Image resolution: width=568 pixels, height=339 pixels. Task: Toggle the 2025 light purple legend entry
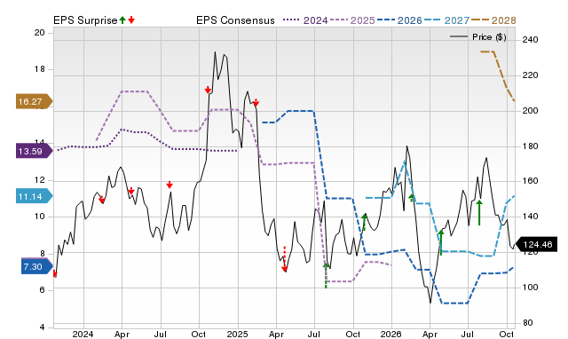352,20
